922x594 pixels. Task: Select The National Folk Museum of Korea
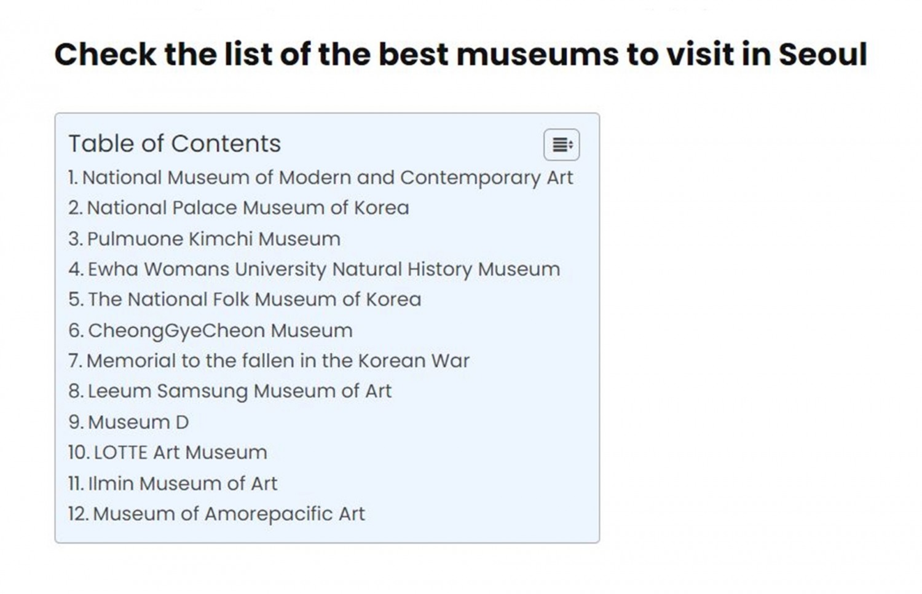[254, 300]
